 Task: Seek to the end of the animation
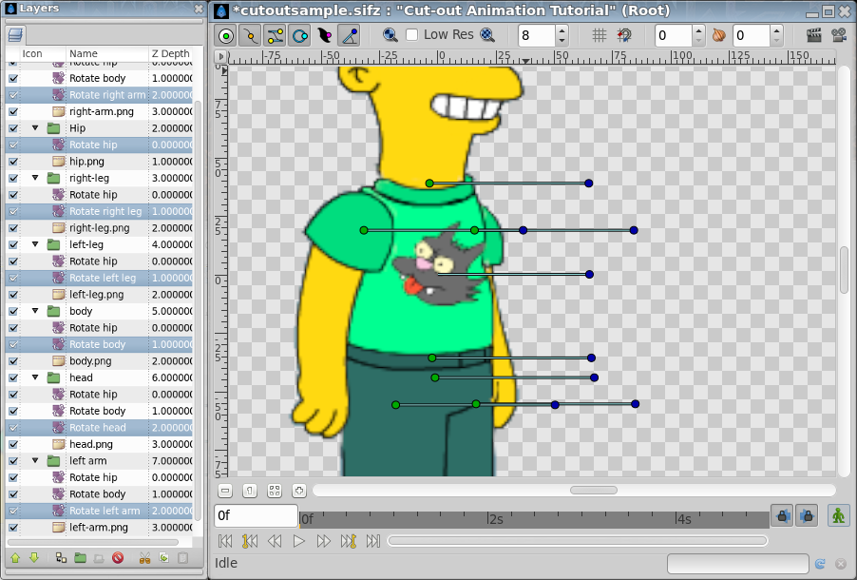pos(373,541)
